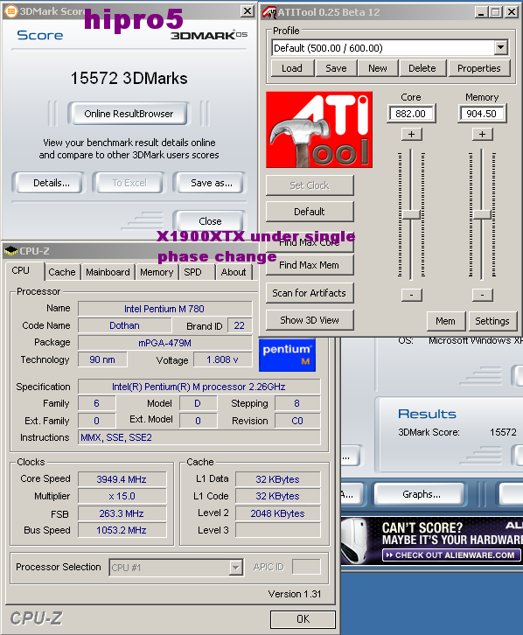Click the Pentium M logo in CPU-Z
Screen dimensions: 523x635
(x=287, y=355)
